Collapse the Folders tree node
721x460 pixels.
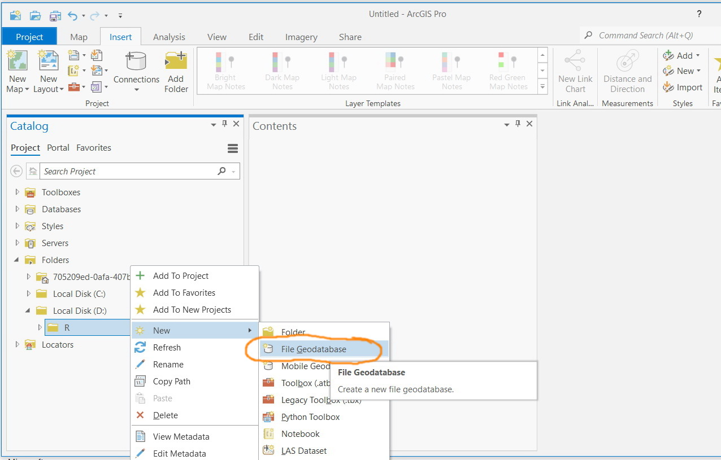(x=17, y=260)
